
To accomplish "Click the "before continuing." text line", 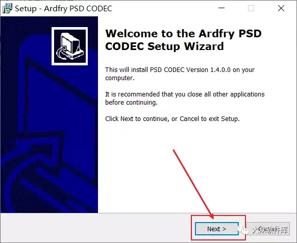I will [131, 103].
